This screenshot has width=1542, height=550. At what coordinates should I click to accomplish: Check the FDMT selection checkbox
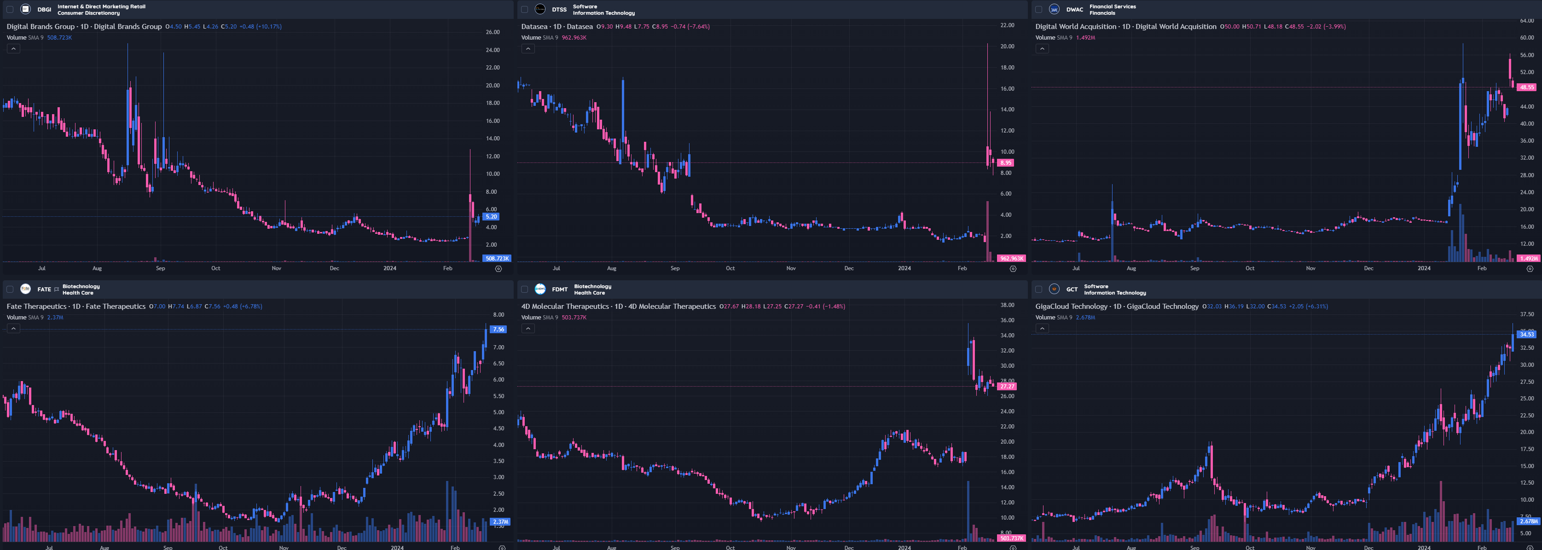(x=524, y=289)
